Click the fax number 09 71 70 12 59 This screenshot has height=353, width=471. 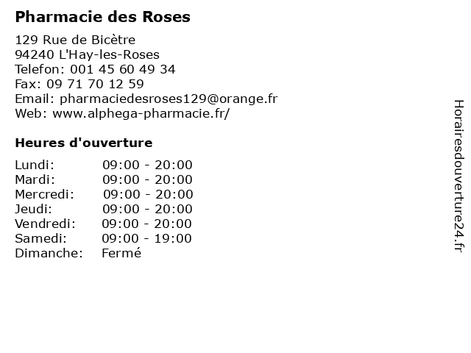point(95,84)
